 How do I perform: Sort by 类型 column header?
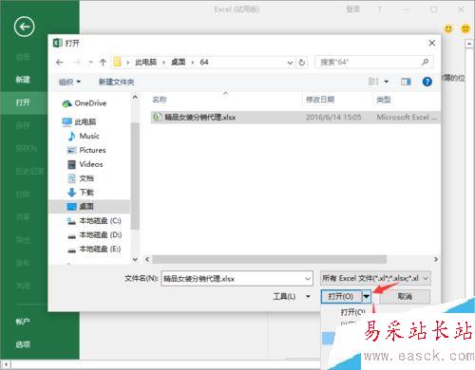(x=384, y=100)
